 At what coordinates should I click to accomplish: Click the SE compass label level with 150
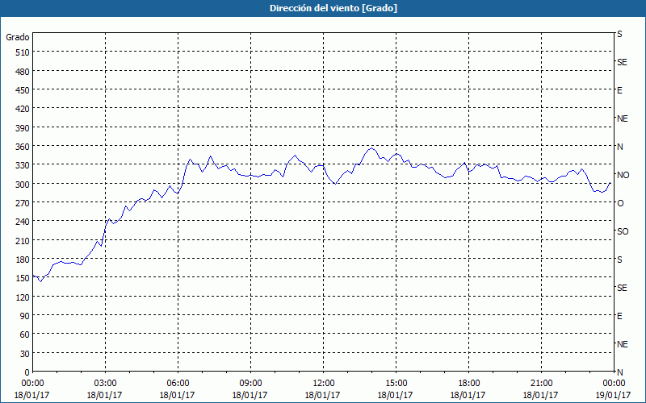[622, 288]
